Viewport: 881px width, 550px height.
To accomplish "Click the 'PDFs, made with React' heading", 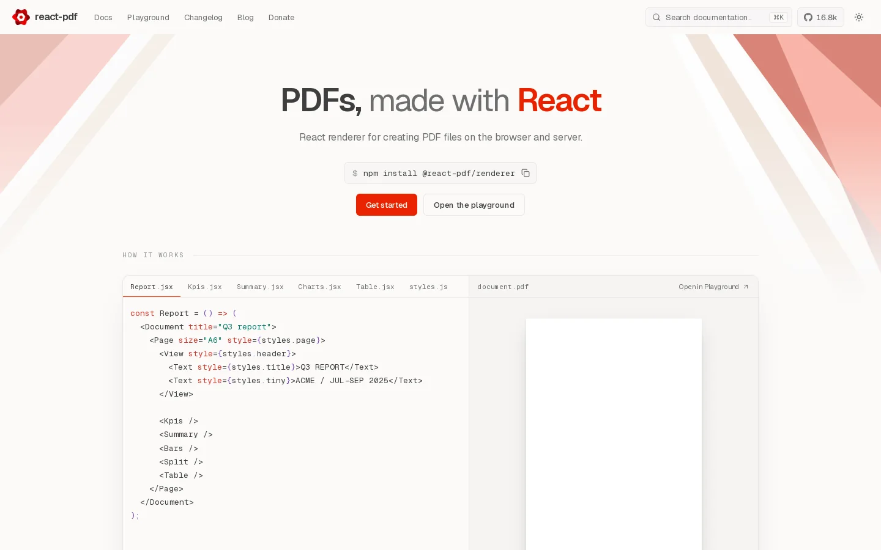I will point(441,100).
